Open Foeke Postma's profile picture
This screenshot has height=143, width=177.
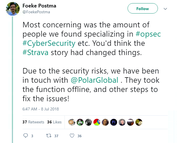13,9
